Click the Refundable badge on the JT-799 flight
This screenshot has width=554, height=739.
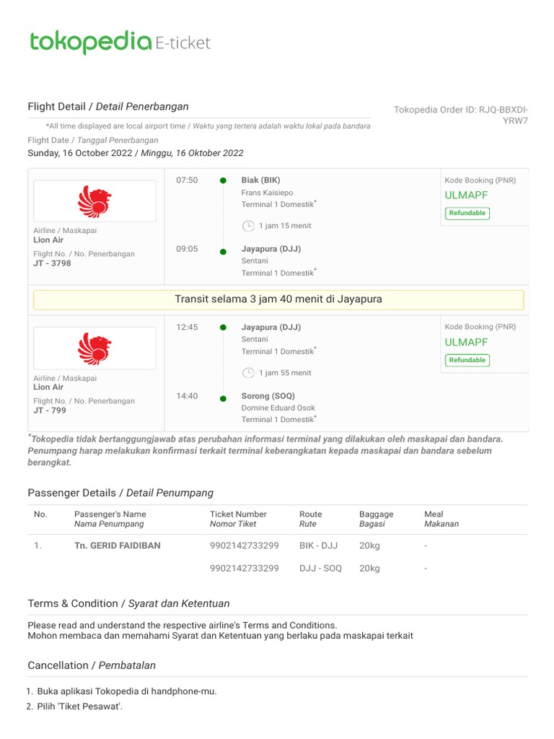(x=467, y=360)
